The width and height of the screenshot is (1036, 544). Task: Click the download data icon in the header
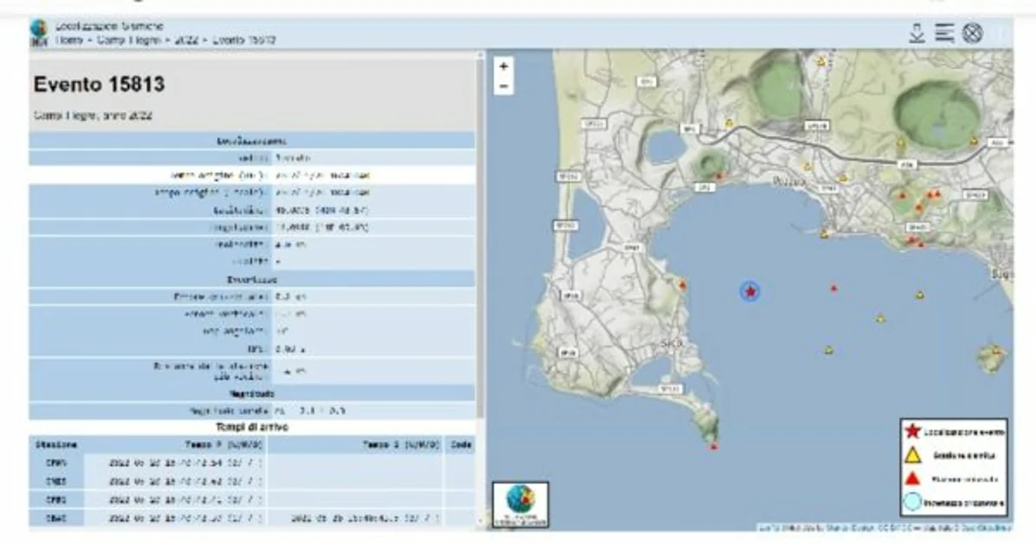tap(916, 33)
